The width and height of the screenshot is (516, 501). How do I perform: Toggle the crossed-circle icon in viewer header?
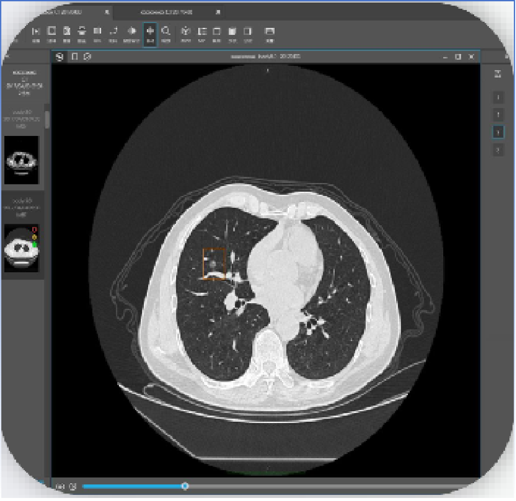88,57
